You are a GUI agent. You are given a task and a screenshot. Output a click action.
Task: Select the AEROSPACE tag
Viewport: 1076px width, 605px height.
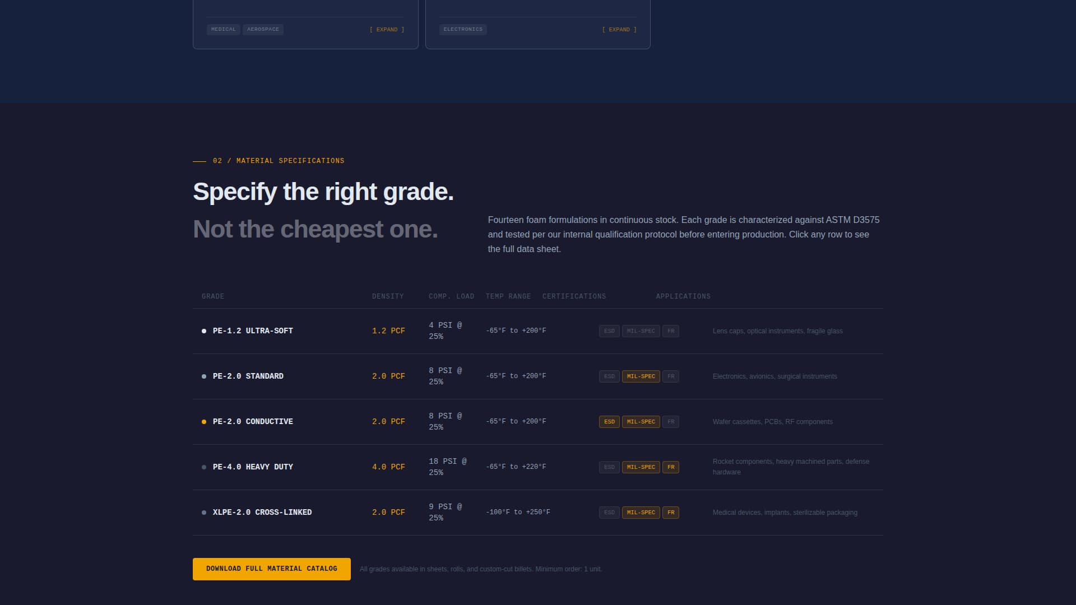coord(263,29)
